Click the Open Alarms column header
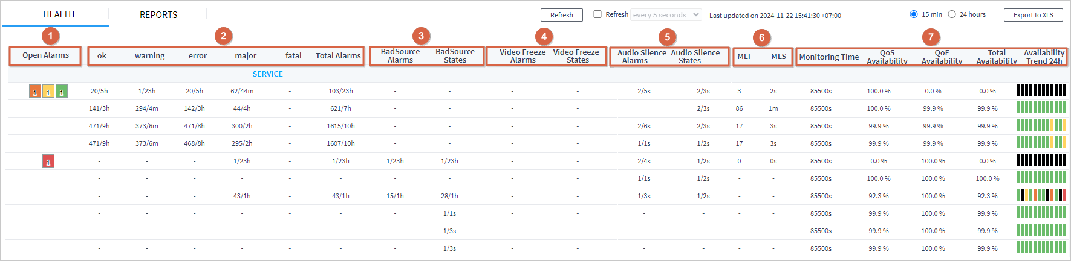Image resolution: width=1071 pixels, height=261 pixels. [x=46, y=55]
